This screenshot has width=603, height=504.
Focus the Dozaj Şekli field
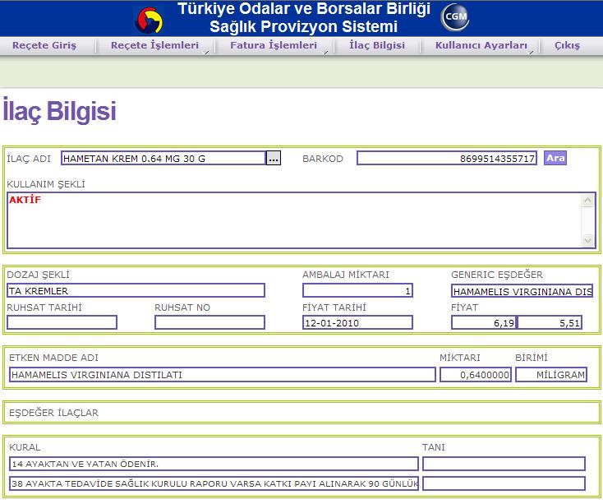136,290
